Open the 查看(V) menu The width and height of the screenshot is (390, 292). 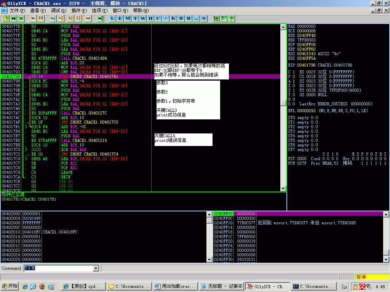click(38, 10)
